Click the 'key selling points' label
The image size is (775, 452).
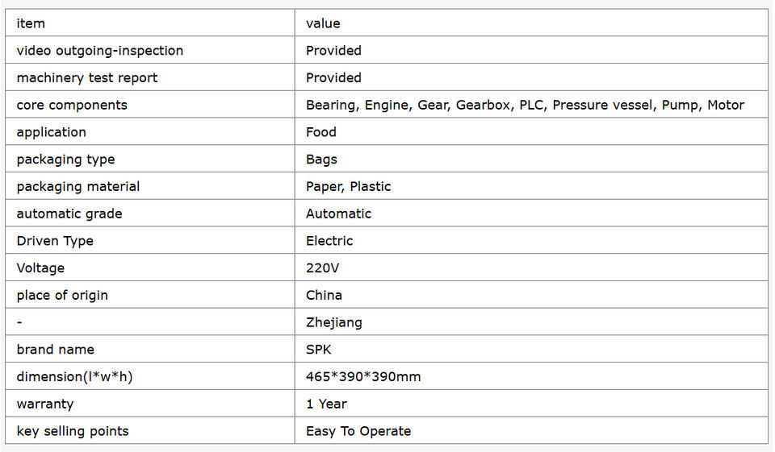tap(73, 431)
